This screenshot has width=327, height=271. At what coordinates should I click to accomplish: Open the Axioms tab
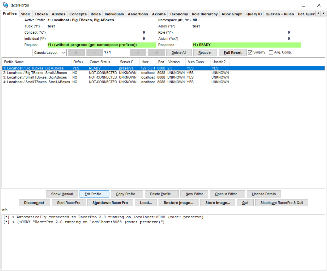159,14
